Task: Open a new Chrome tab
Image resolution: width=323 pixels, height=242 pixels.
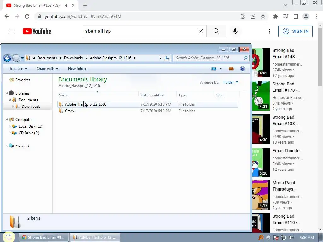Action: 85,5
